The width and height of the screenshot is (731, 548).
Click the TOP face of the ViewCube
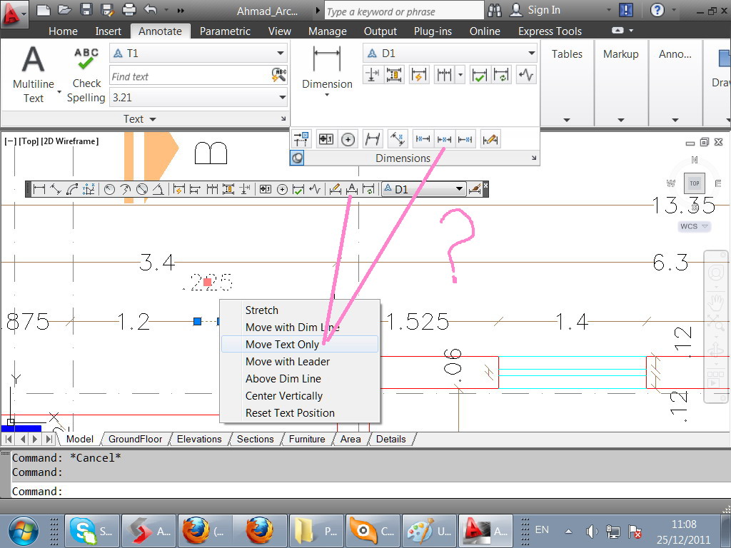click(694, 183)
